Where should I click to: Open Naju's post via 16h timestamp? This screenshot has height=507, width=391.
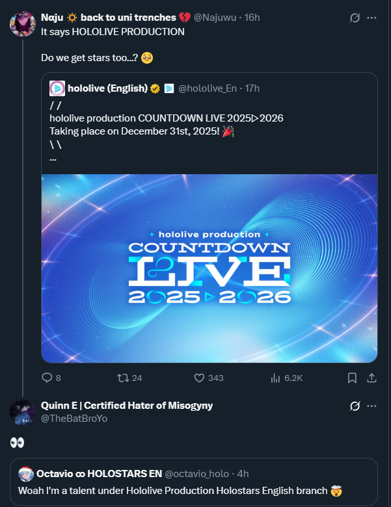[x=252, y=18]
